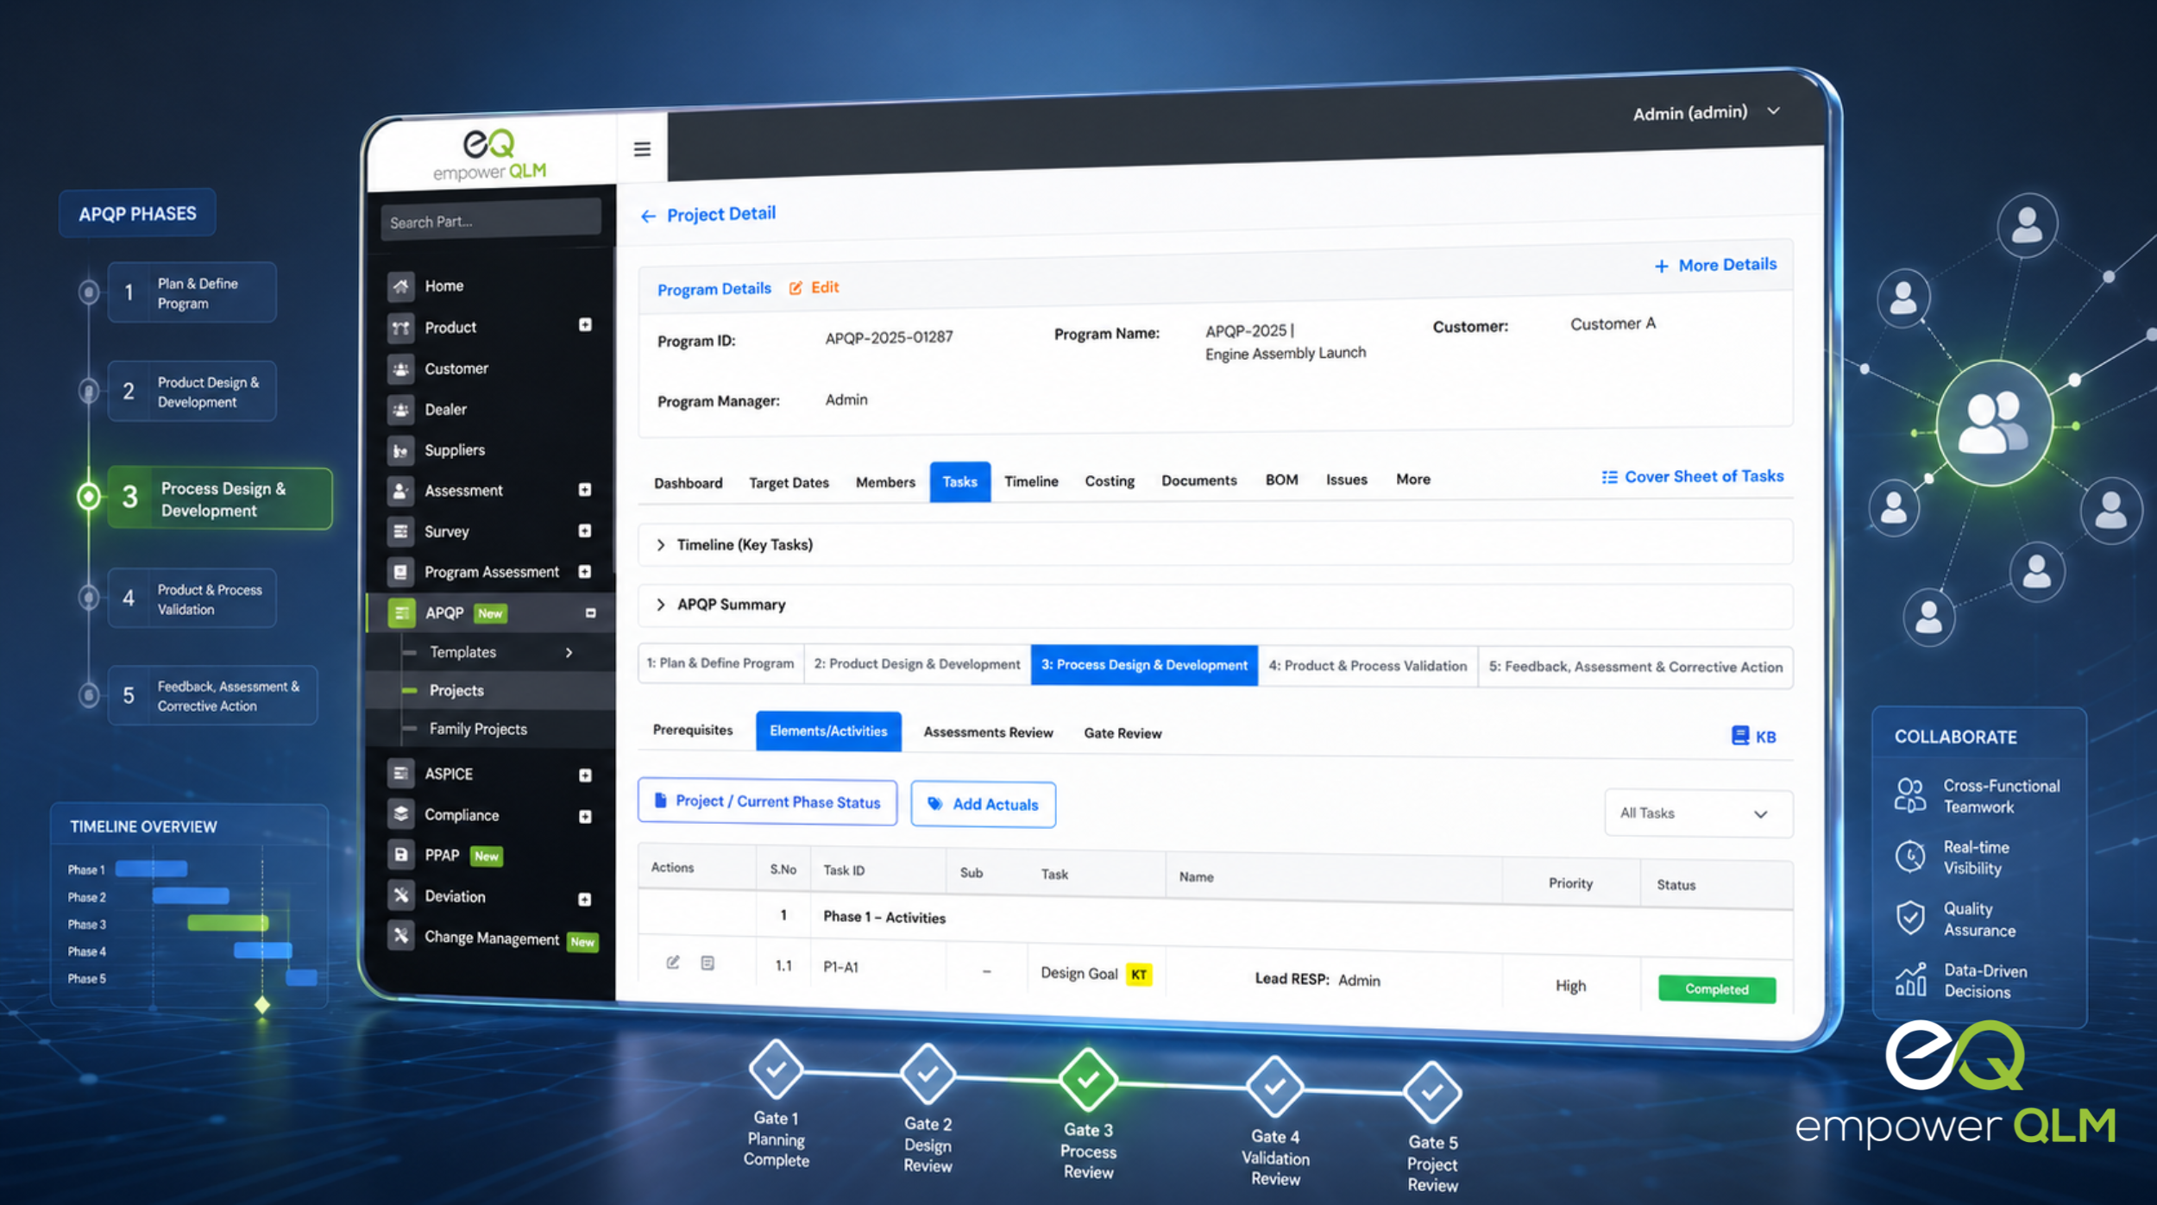This screenshot has width=2157, height=1205.
Task: Switch to the Members tab
Action: pyautogui.click(x=885, y=482)
